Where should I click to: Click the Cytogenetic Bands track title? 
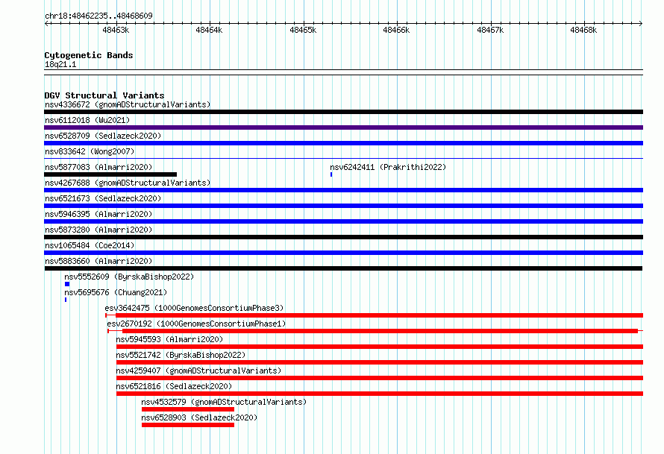pos(89,55)
